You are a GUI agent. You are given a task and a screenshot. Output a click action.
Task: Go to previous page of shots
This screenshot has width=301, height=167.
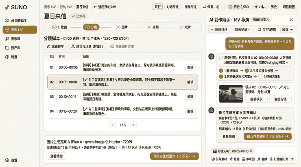coord(112,125)
